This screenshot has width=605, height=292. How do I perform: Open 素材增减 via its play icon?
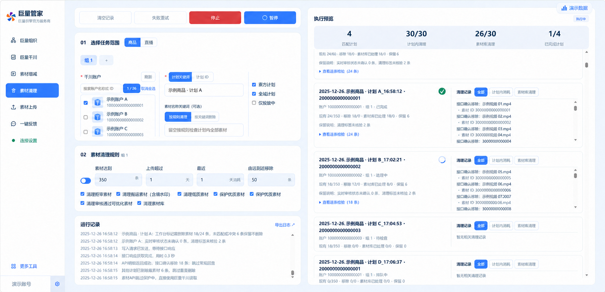[x=13, y=74]
